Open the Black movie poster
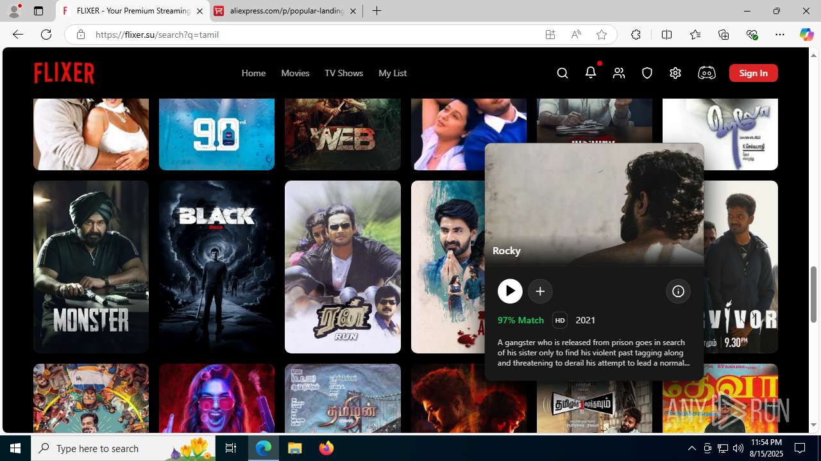Screen dimensions: 821x461 (x=217, y=267)
